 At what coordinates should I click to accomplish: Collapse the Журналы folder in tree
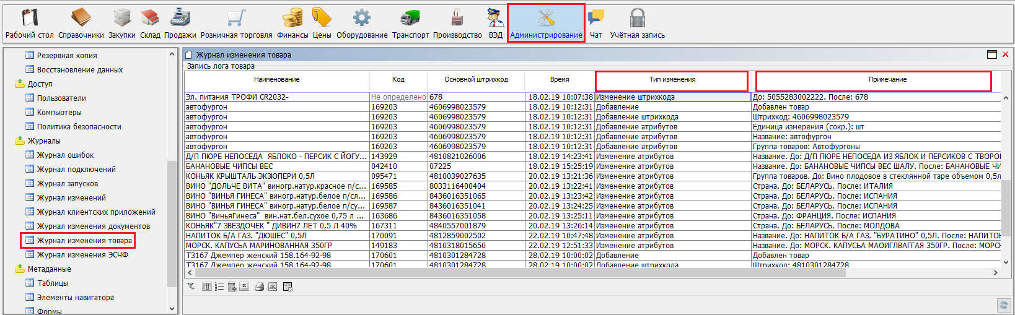20,141
